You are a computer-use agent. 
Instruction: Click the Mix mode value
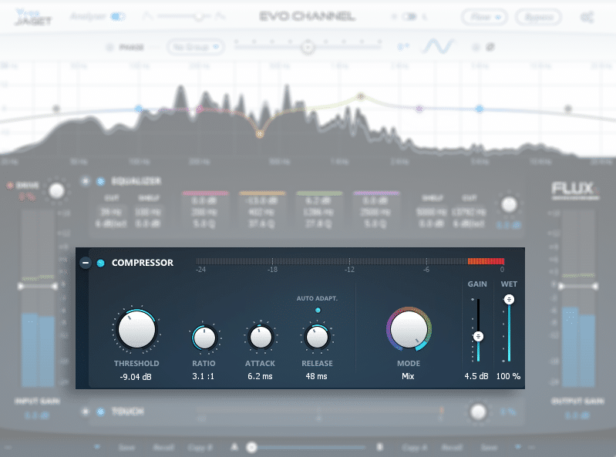[408, 376]
